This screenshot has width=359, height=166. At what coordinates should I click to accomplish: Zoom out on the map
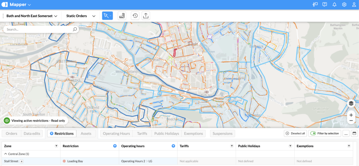[351, 121]
